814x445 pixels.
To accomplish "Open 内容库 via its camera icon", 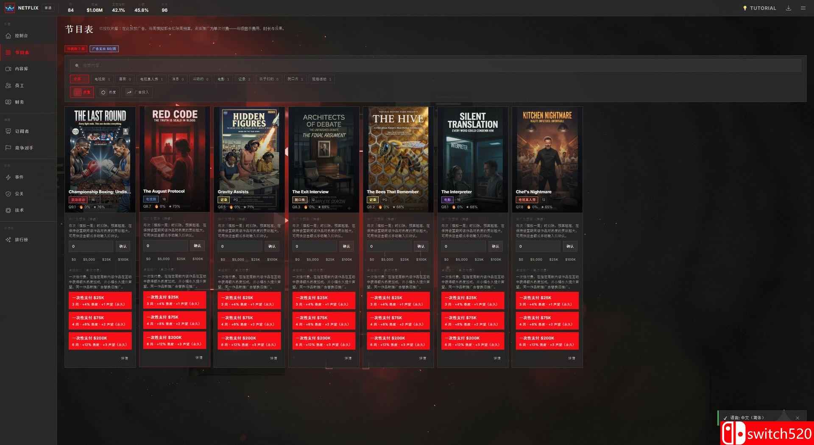I will (8, 69).
